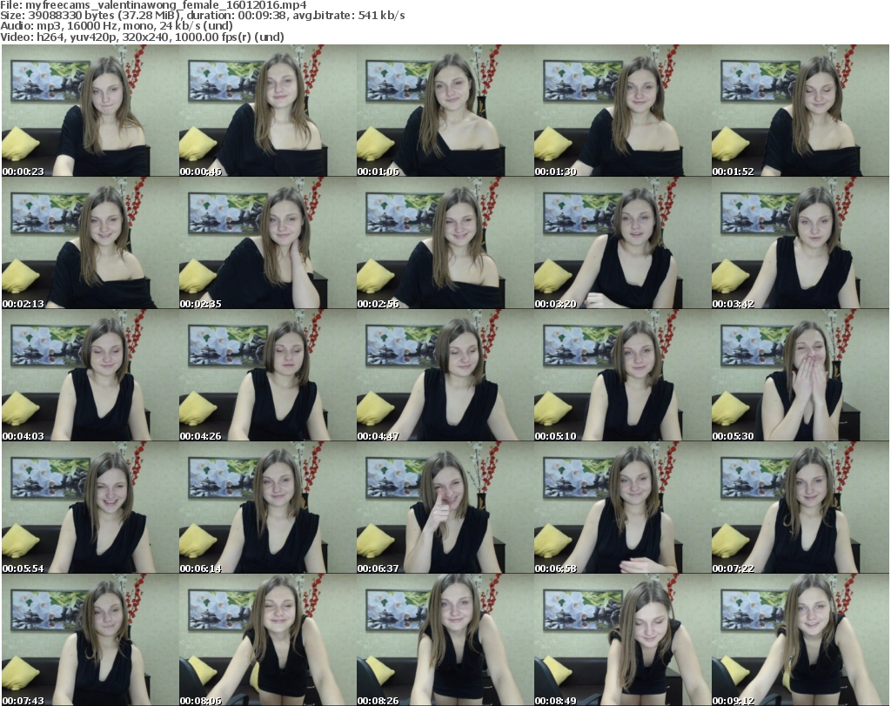Select the thumbnail frame at 00:00:23
891x706 pixels.
pos(90,111)
